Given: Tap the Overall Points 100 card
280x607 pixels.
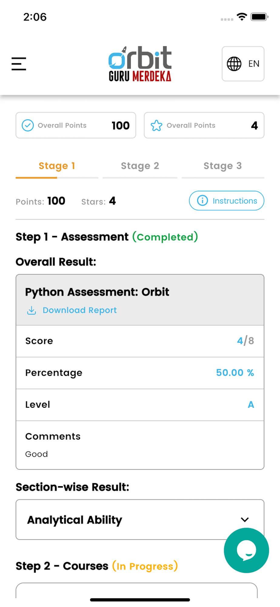Looking at the screenshot, I should (76, 125).
